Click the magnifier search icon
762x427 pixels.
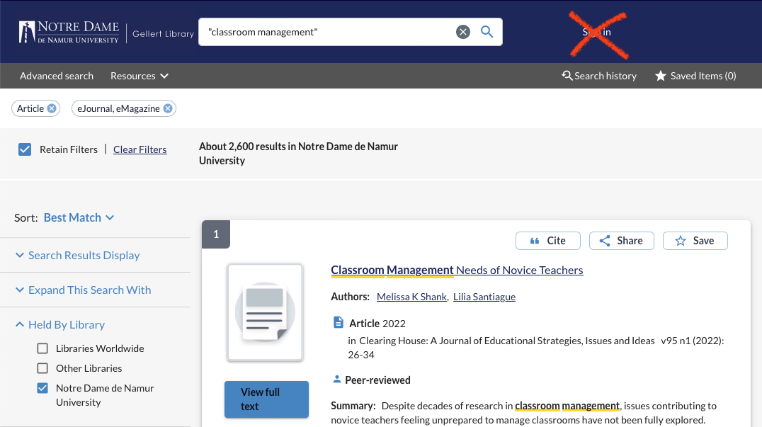click(487, 32)
